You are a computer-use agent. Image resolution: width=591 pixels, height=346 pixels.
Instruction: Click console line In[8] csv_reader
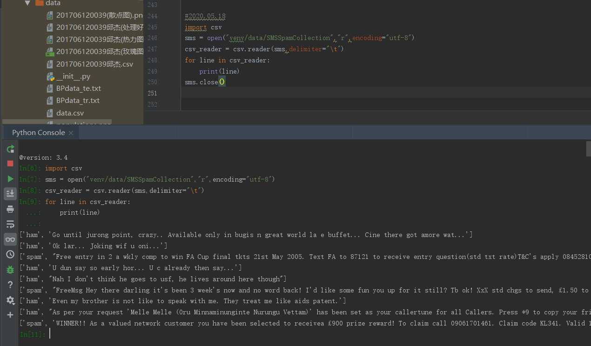[112, 190]
